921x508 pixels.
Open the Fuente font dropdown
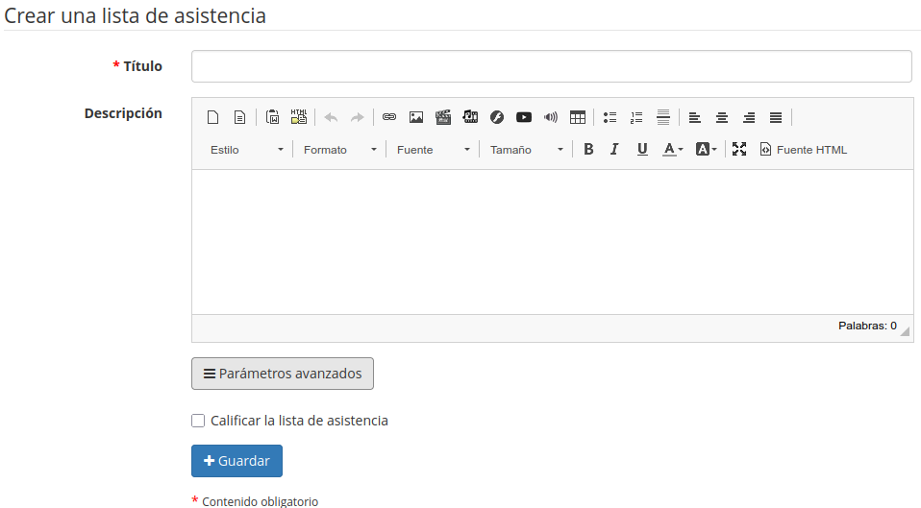click(433, 150)
